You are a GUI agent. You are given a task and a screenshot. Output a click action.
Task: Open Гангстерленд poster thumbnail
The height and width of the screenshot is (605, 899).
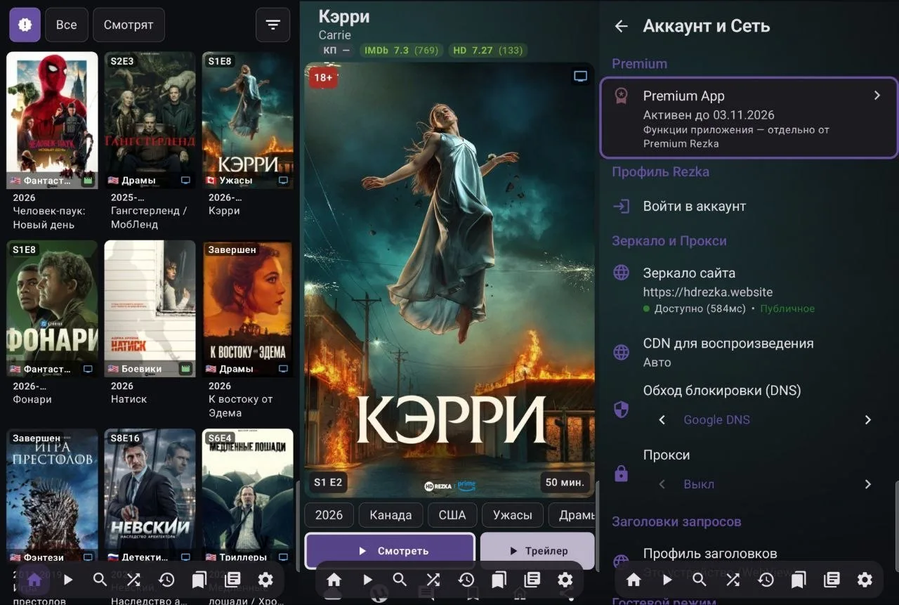(x=150, y=120)
